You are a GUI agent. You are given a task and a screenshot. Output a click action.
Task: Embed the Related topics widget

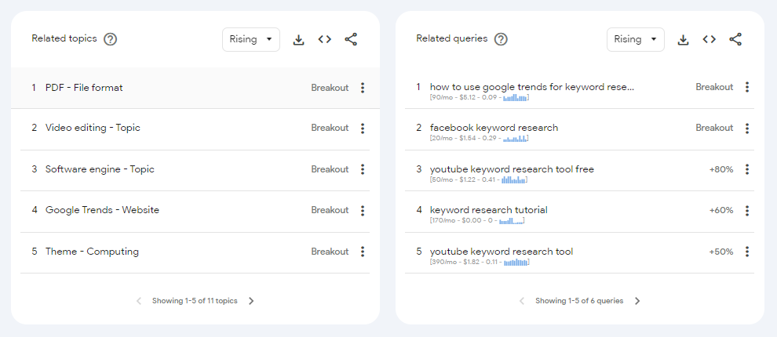pyautogui.click(x=325, y=40)
